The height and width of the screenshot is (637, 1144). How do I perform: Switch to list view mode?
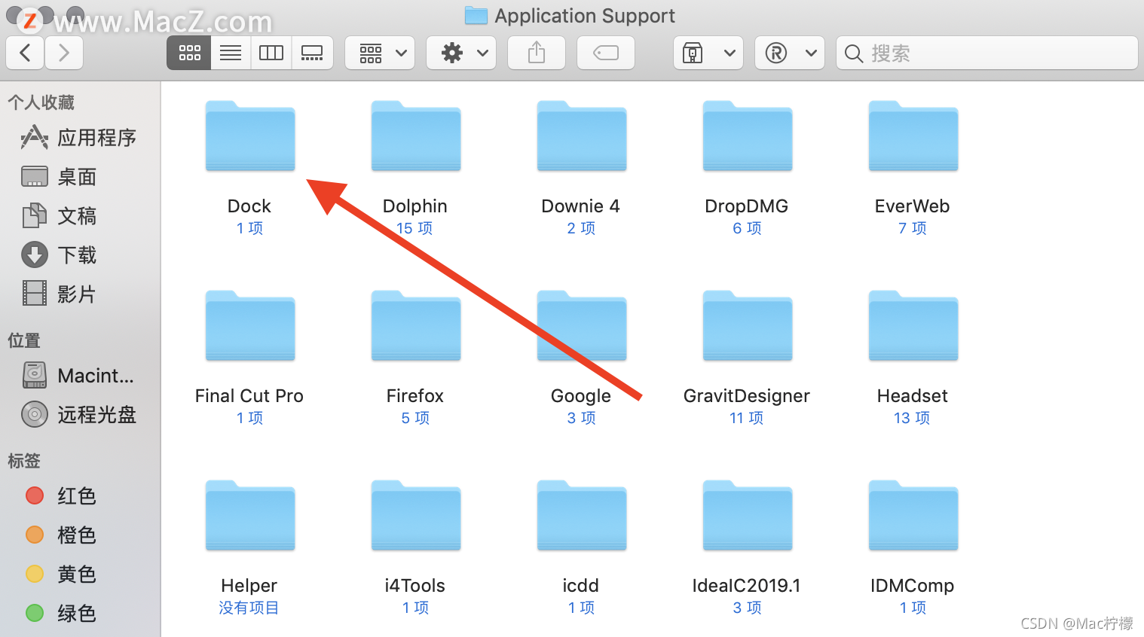coord(231,53)
